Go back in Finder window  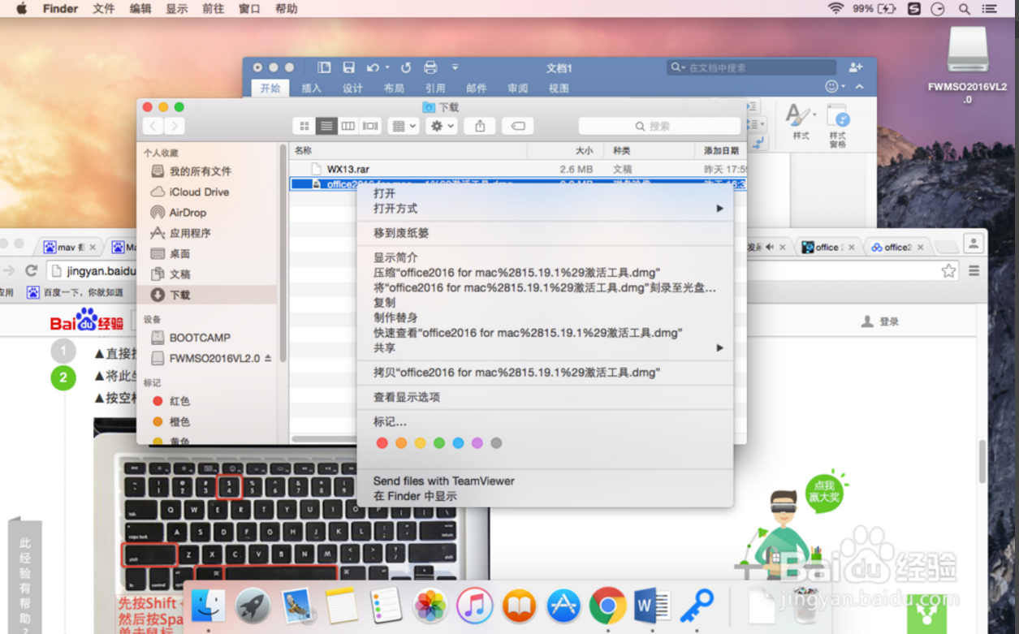click(x=153, y=126)
